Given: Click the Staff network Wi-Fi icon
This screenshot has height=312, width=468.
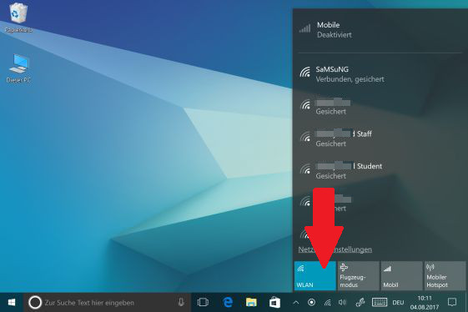Looking at the screenshot, I should pyautogui.click(x=305, y=137).
